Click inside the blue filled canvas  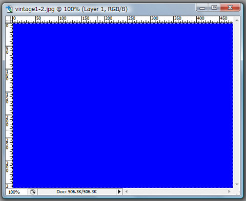(x=123, y=105)
